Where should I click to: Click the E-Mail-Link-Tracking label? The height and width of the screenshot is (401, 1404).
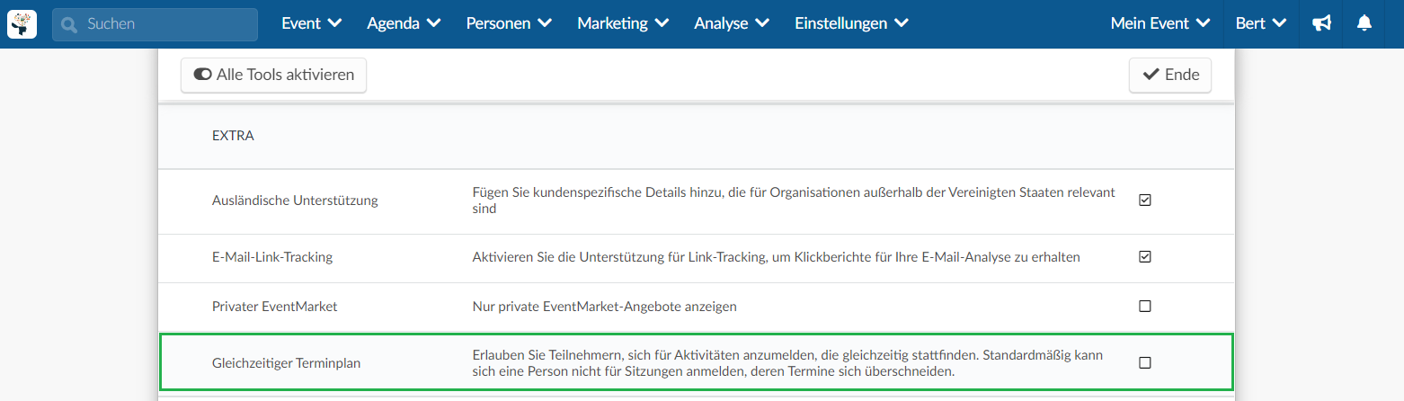tap(272, 257)
